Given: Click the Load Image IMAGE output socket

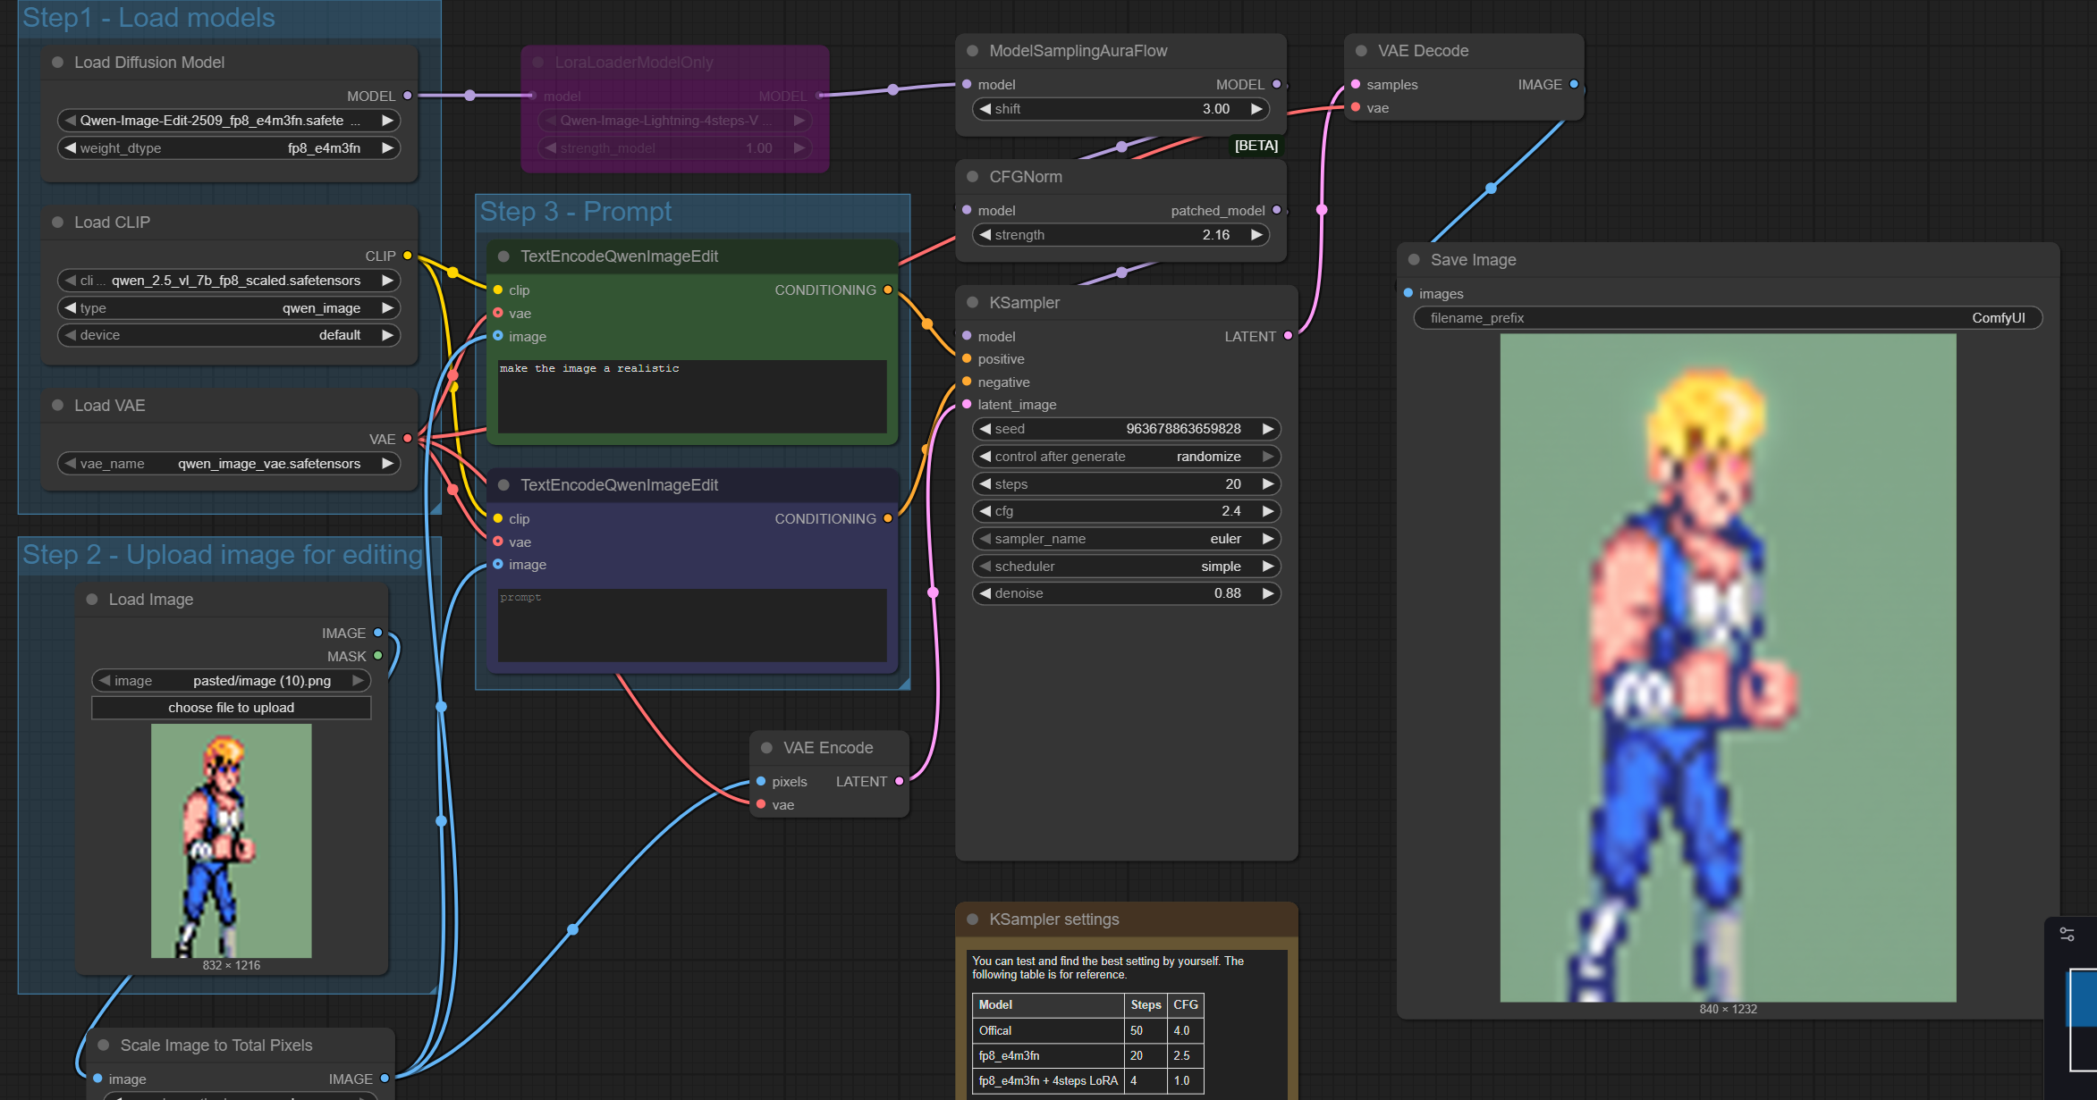Looking at the screenshot, I should (x=378, y=633).
